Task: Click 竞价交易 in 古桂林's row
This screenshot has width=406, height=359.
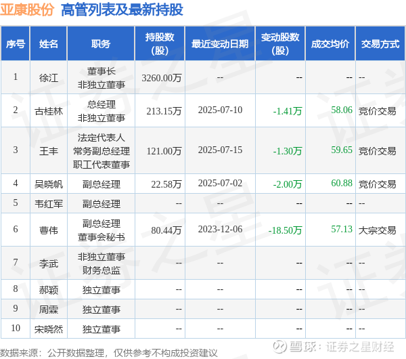Action: (x=378, y=111)
